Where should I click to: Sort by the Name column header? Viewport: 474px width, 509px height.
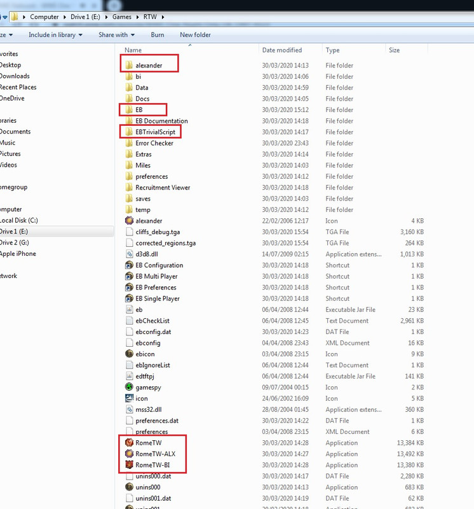tap(133, 50)
